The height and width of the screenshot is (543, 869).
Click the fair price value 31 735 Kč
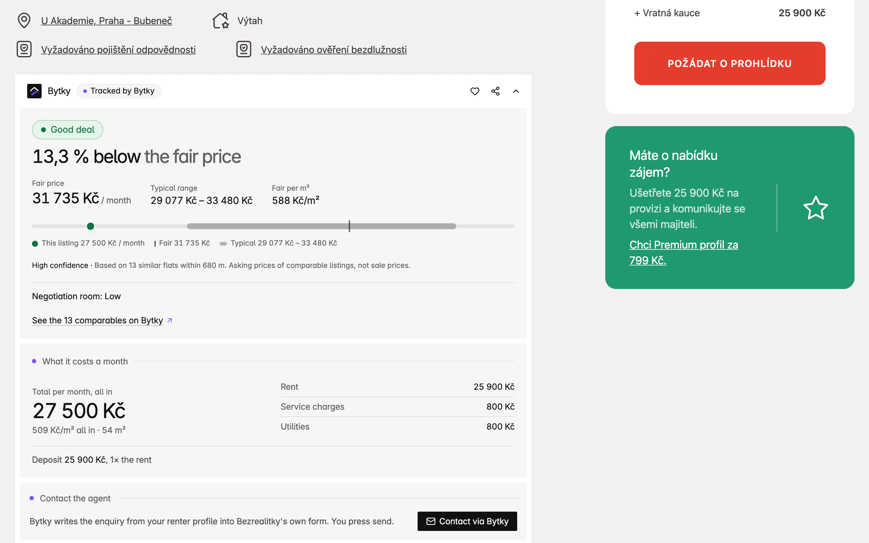click(x=66, y=198)
